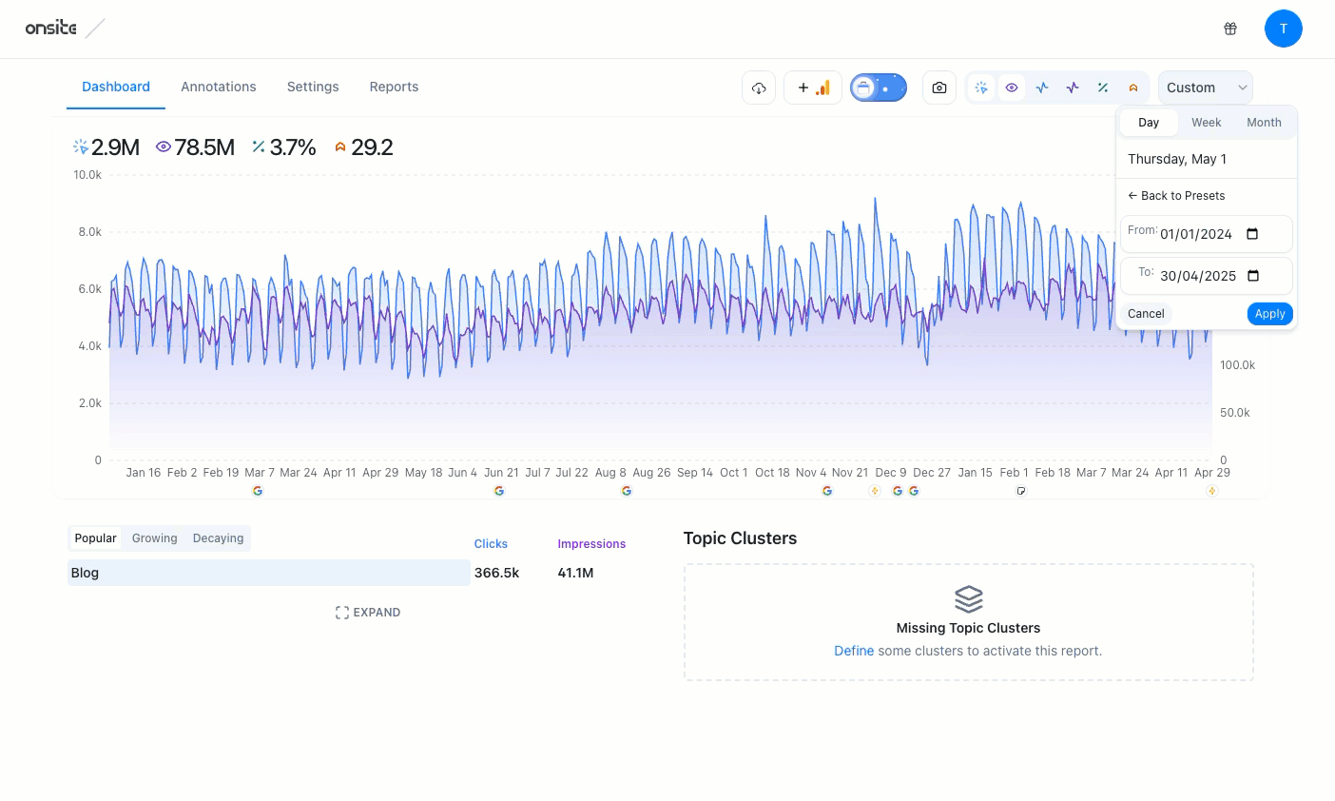Expand the popular pages list
This screenshot has height=801, width=1335.
coord(368,613)
